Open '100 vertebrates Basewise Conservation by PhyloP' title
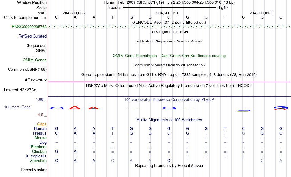This screenshot has height=177, width=291. point(169,100)
